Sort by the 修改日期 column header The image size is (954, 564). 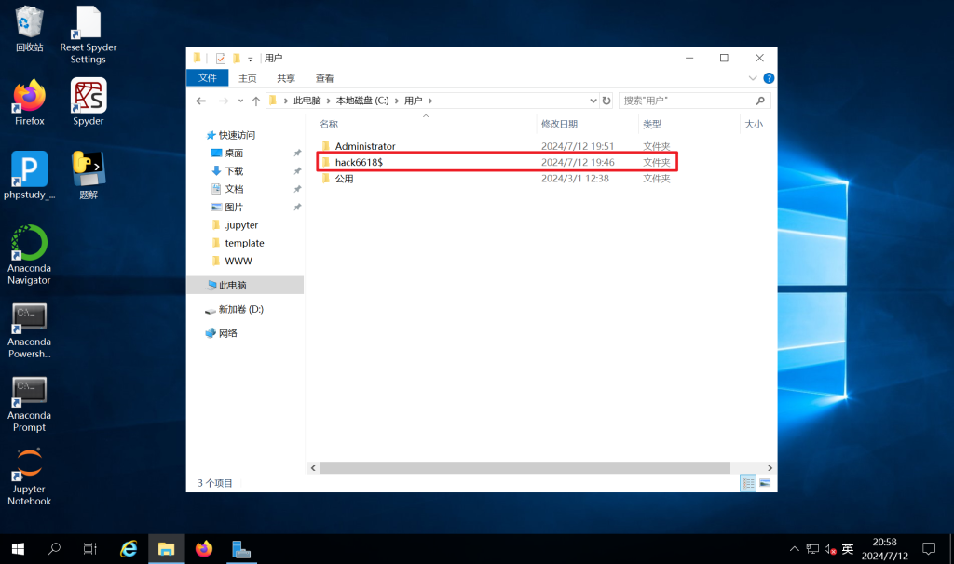[x=560, y=124]
